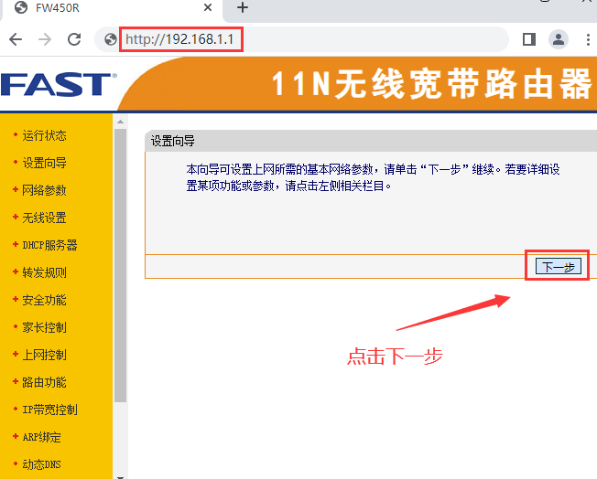597x479 pixels.
Task: Expand DHCP服务器 menu
Action: [49, 245]
